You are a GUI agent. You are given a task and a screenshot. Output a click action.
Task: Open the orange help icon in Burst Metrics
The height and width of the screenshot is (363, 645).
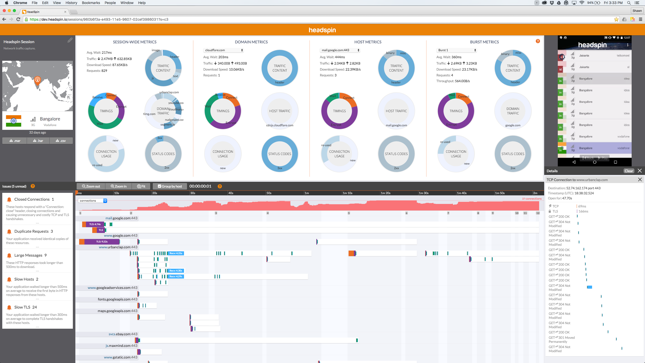point(538,41)
